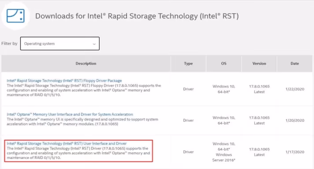Click Windows 10 64-bit in Optane Memory row
This screenshot has height=169, width=314.
224,121
